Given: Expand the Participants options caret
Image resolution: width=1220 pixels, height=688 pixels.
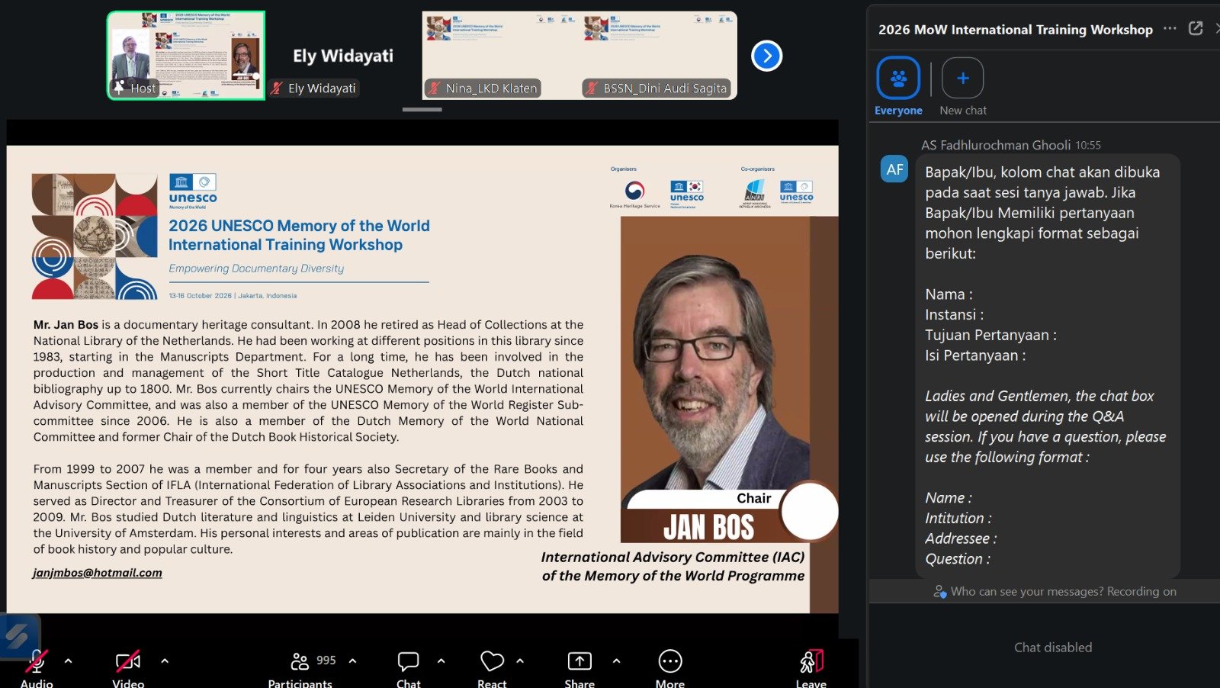Looking at the screenshot, I should [x=352, y=661].
